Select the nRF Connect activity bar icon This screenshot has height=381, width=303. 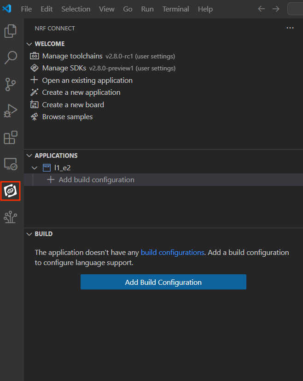point(11,190)
